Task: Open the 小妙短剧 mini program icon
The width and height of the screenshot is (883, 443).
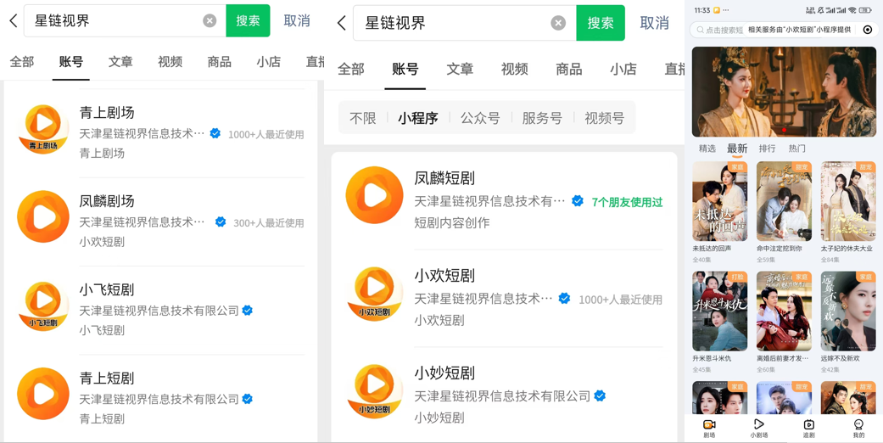Action: [374, 390]
